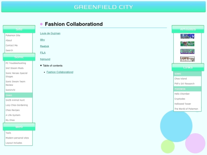The width and height of the screenshot is (207, 155).
Task: Visit the Hallowed Tower link
Action: (182, 104)
